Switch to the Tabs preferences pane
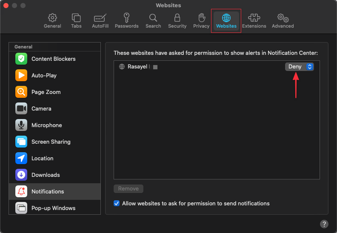Screen dimensions: 337x233 coord(76,21)
